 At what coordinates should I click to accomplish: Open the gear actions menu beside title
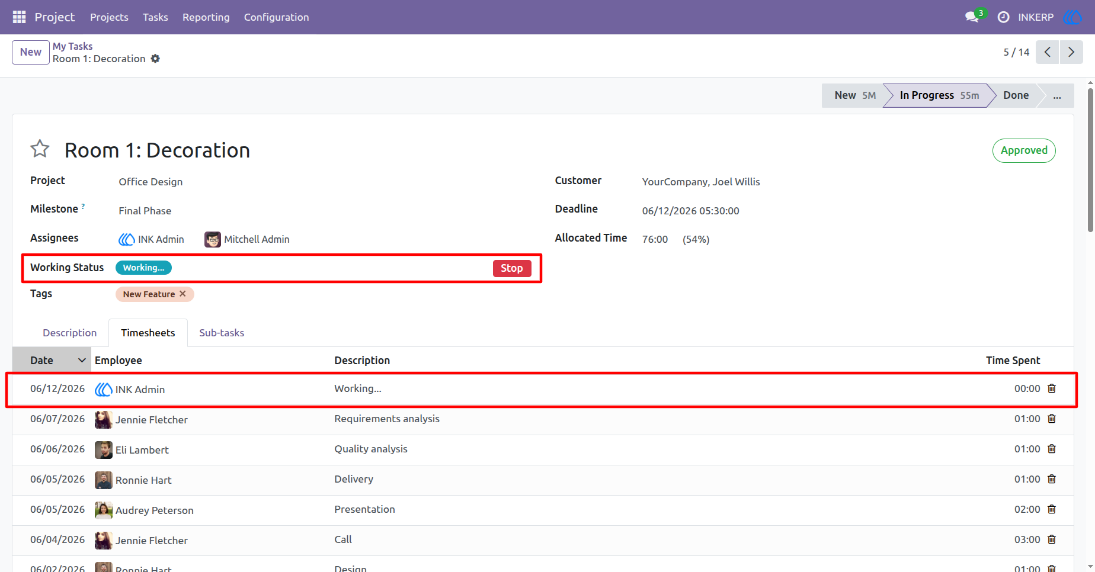[x=155, y=59]
